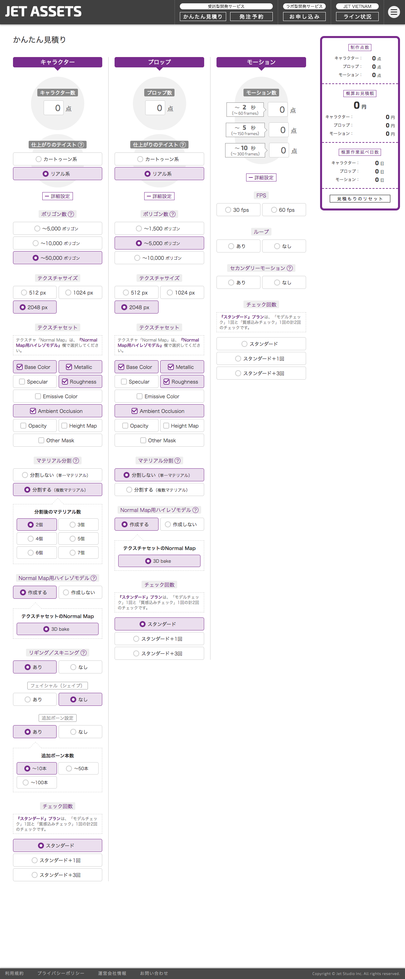Click the JET ASSETS logo
Viewport: 405px width, 979px height.
[x=43, y=12]
